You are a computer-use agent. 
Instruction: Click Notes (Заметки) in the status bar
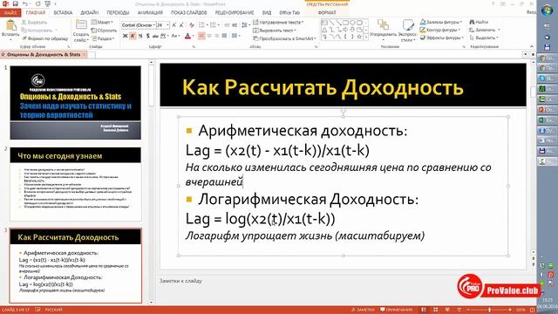[x=363, y=310]
